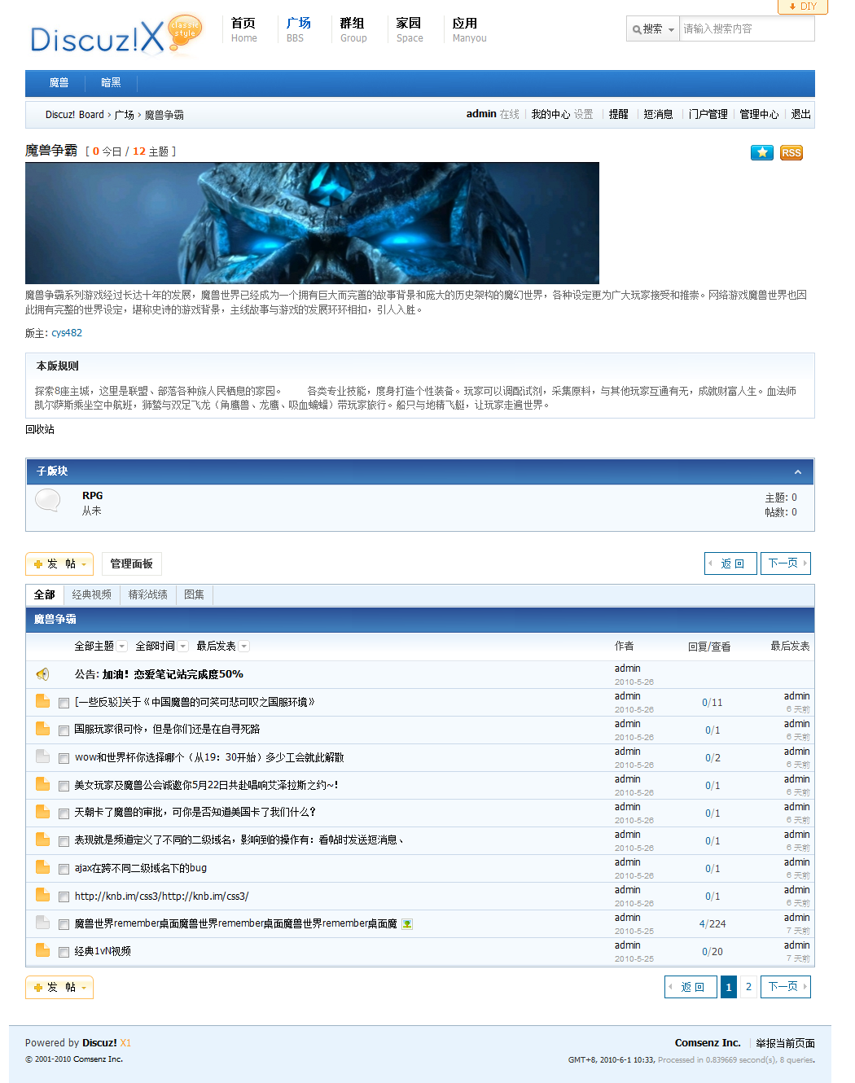Screen dimensions: 855x1083
Task: Open 家园 Space nav item
Action: click(x=410, y=29)
